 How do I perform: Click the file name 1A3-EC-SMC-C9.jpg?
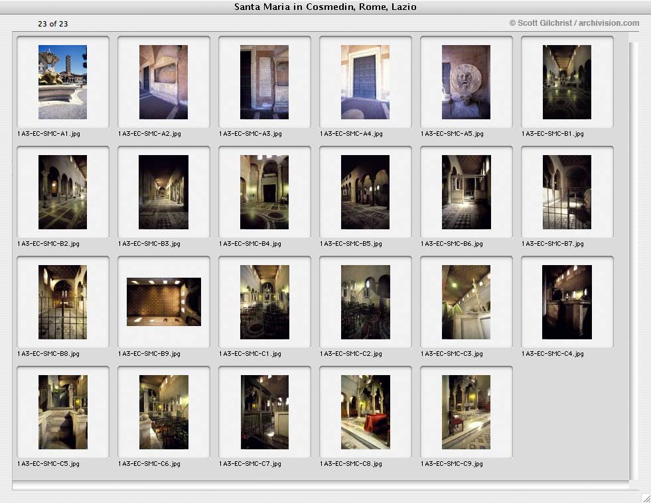(452, 464)
